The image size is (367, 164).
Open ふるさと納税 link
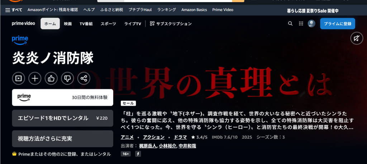(112, 10)
